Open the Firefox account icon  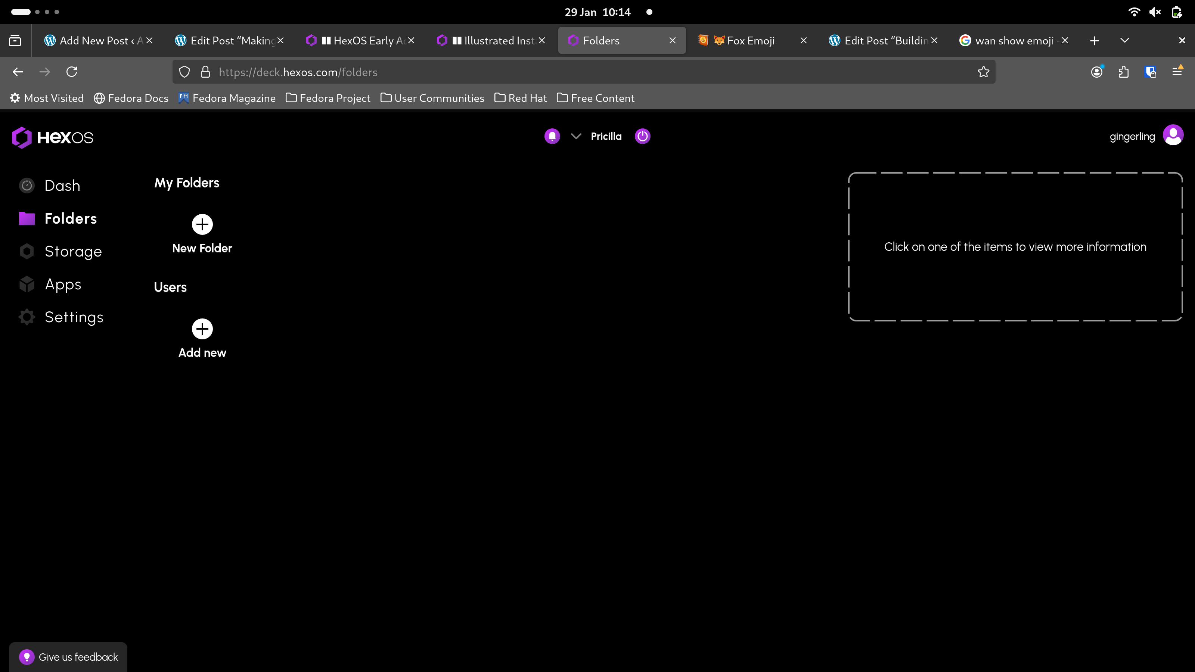click(1097, 72)
